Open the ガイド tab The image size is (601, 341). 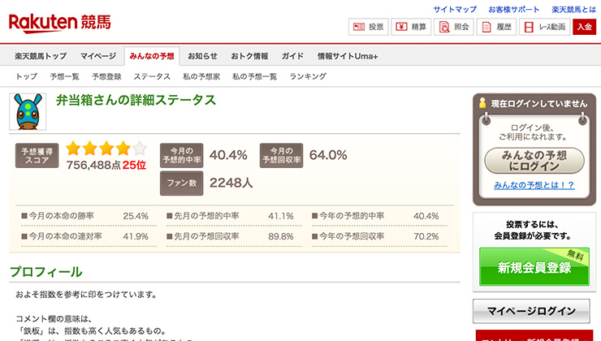point(292,56)
